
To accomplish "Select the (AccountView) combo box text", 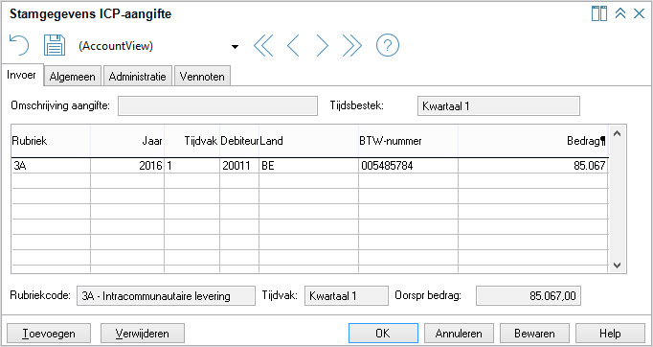I will click(116, 46).
